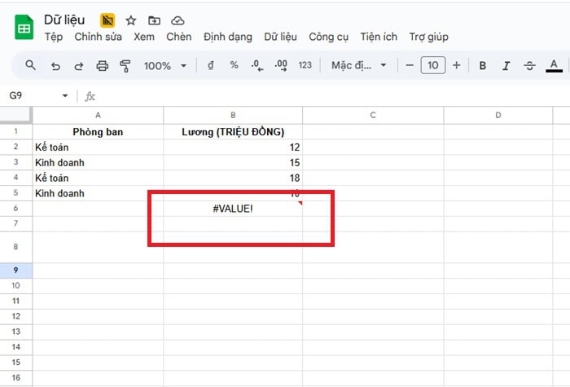
Task: Check the cloud save status icon
Action: coord(178,20)
